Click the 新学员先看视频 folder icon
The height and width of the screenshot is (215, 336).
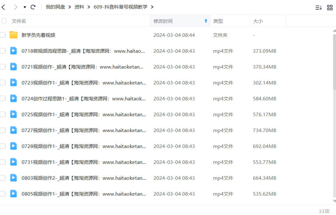pyautogui.click(x=13, y=35)
